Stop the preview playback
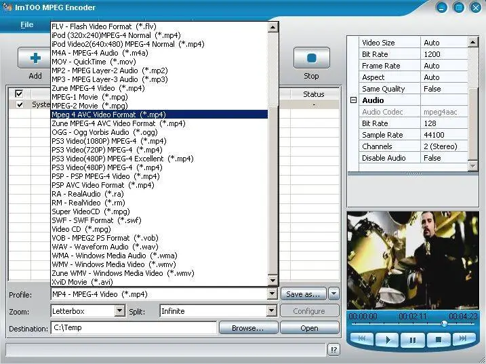Viewport: 486px width, 364px height. [439, 340]
